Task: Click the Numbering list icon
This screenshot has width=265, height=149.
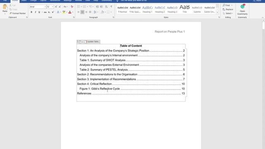Action: point(84,7)
